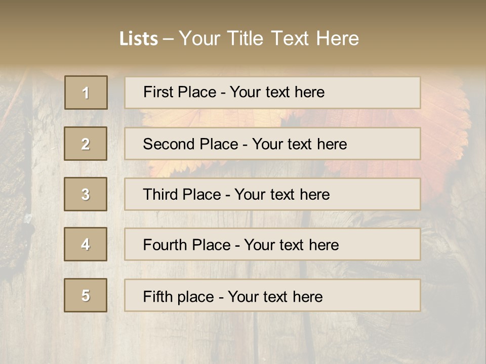Image resolution: width=486 pixels, height=364 pixels.
Task: Click the number 3 box
Action: click(86, 194)
